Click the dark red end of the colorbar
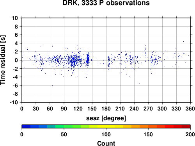 click(186, 126)
